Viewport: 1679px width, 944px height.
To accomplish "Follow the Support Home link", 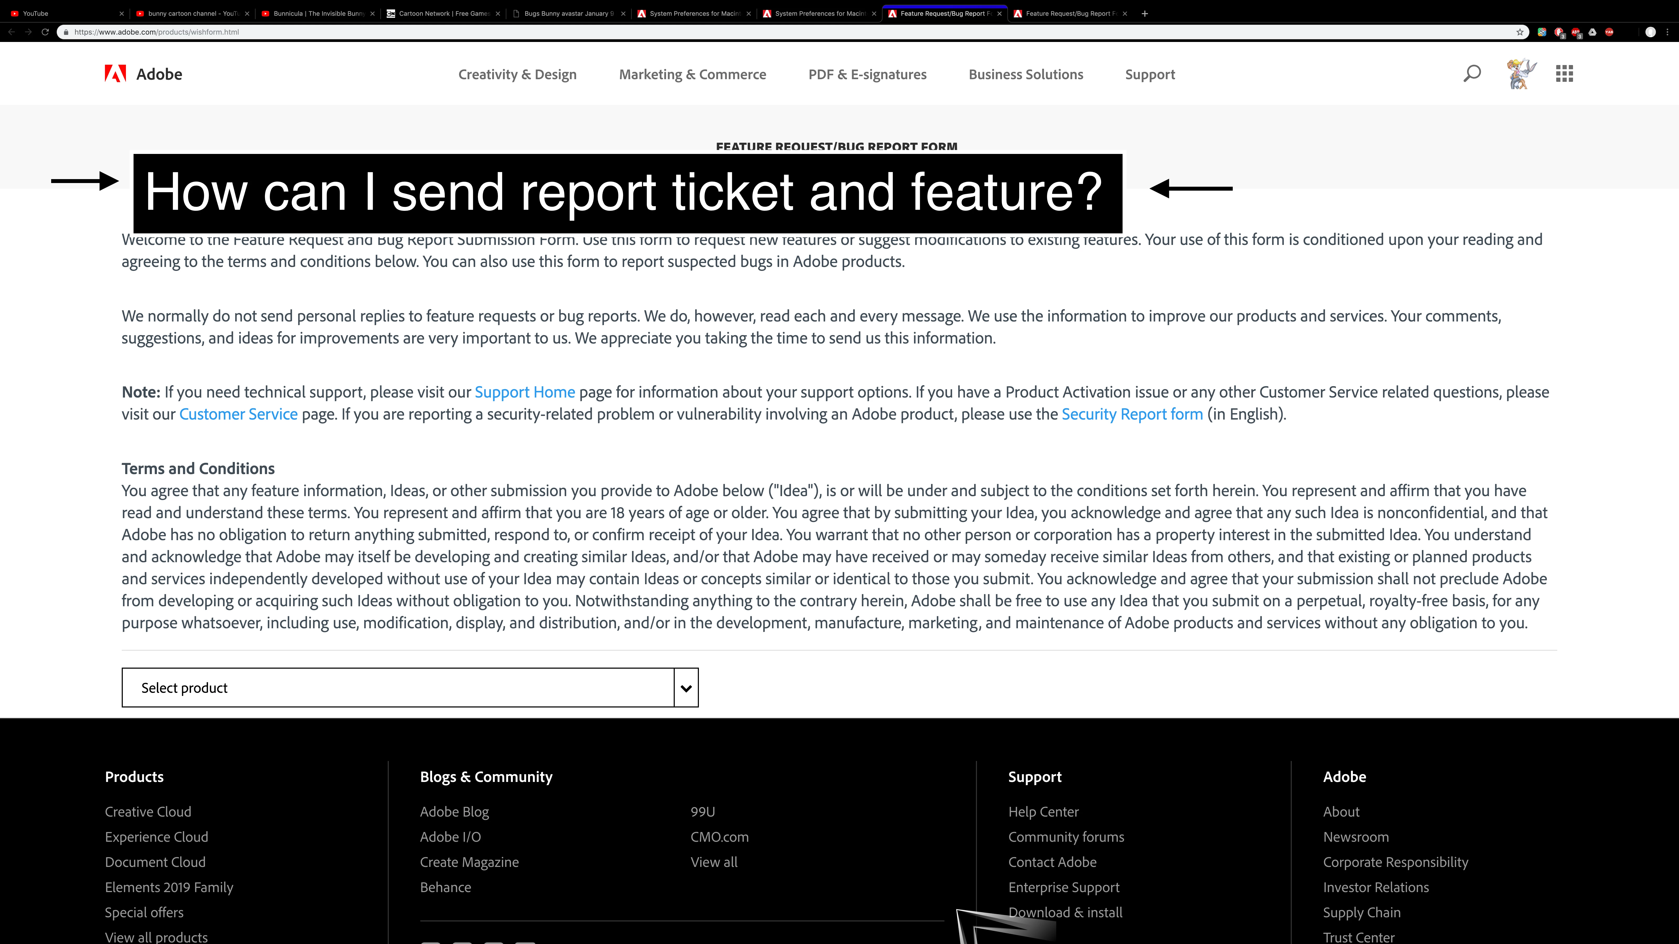I will pyautogui.click(x=524, y=392).
